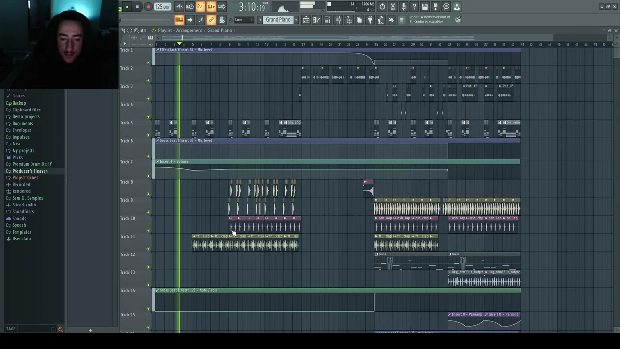The height and width of the screenshot is (349, 620).
Task: Click the green play arrow in playlist header
Action: click(x=154, y=30)
